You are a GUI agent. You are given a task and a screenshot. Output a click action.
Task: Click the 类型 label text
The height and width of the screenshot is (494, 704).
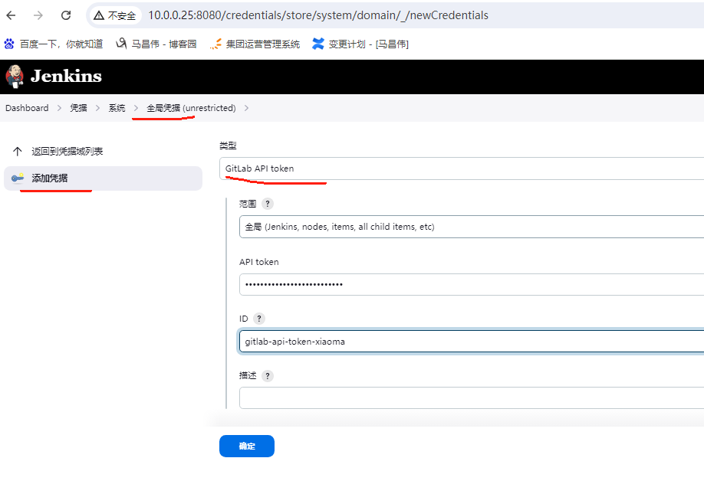(228, 146)
